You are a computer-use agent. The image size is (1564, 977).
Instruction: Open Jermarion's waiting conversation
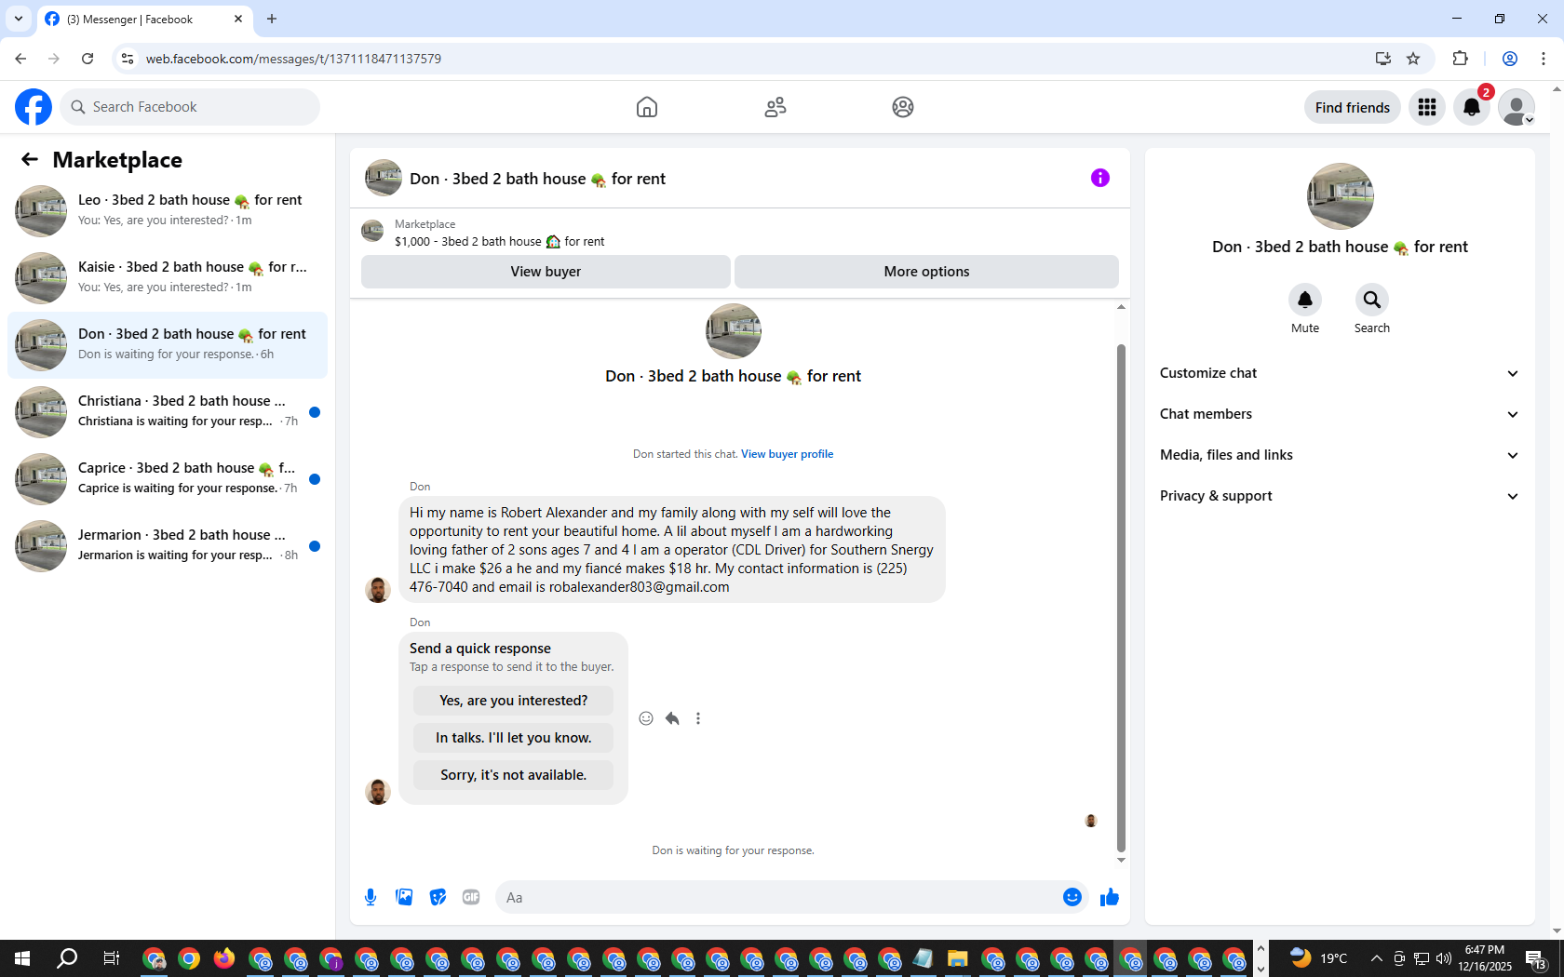click(168, 546)
